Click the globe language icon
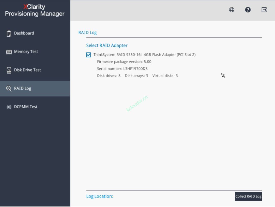Viewport: 275px width, 207px height. point(232,10)
